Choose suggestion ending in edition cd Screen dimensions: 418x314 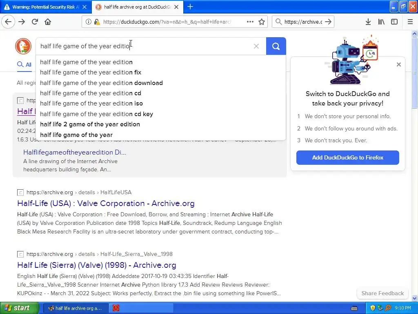[90, 93]
